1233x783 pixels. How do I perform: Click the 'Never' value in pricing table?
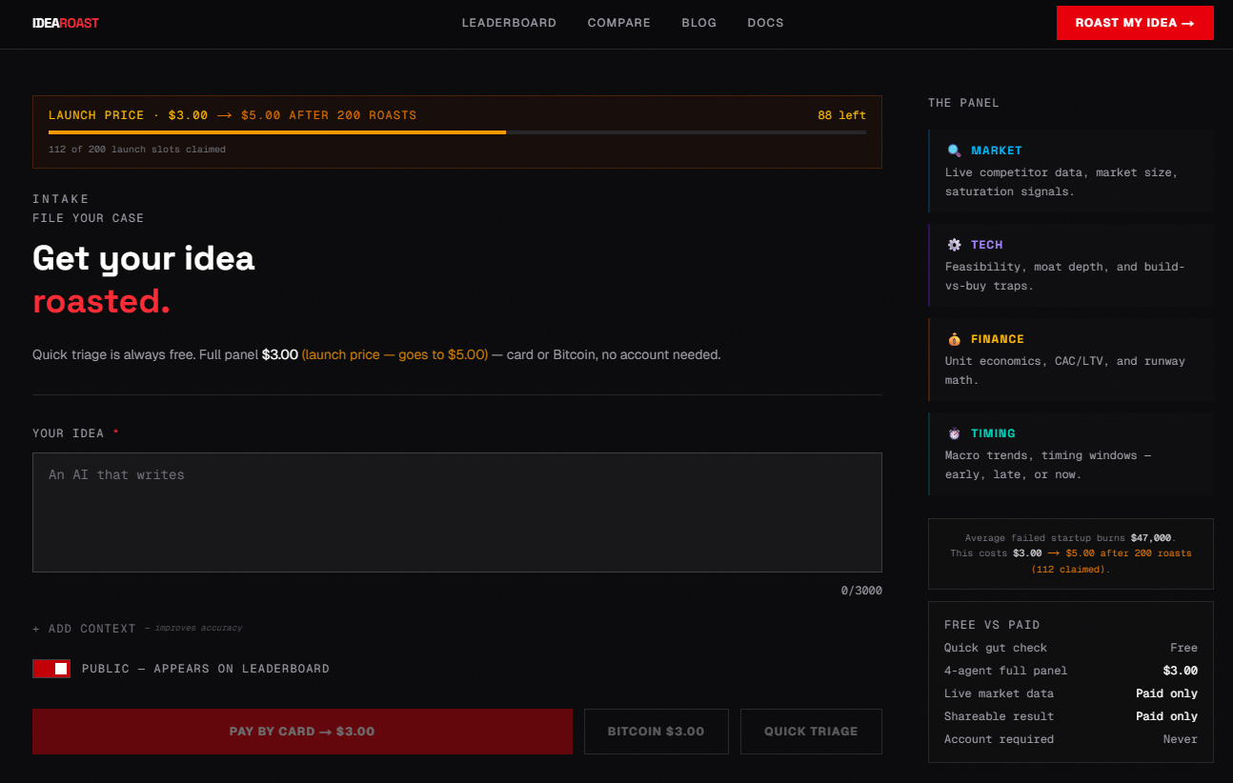pos(1181,739)
